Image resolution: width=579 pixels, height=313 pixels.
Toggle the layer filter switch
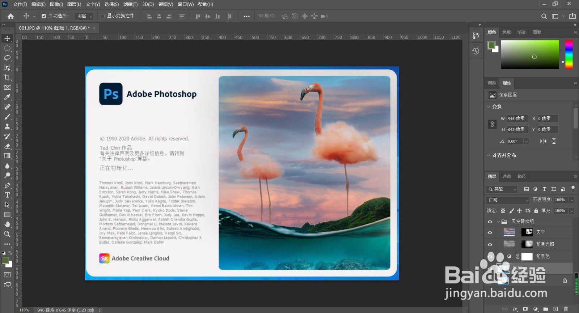coord(573,188)
